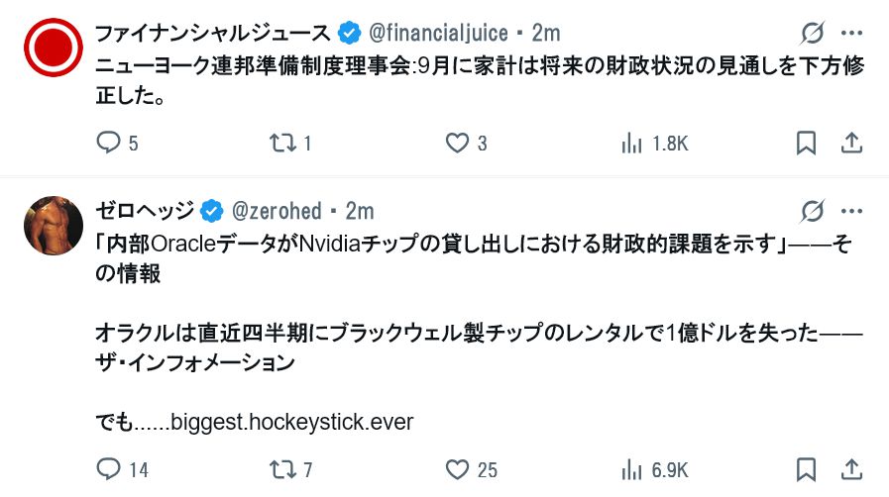The image size is (889, 497).
Task: Open the @zerohed profile handle
Action: click(x=277, y=211)
